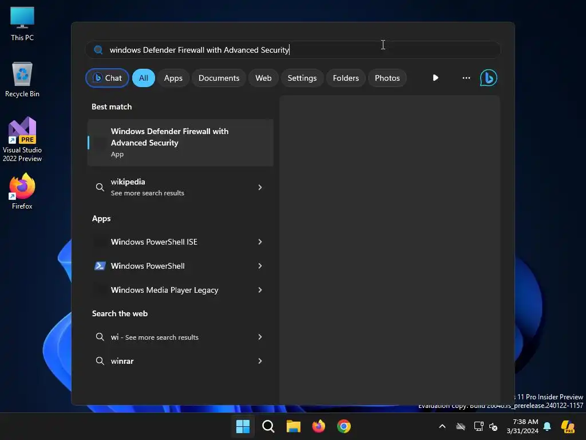Switch to the Photos filter tab
The image size is (586, 440).
pyautogui.click(x=387, y=78)
